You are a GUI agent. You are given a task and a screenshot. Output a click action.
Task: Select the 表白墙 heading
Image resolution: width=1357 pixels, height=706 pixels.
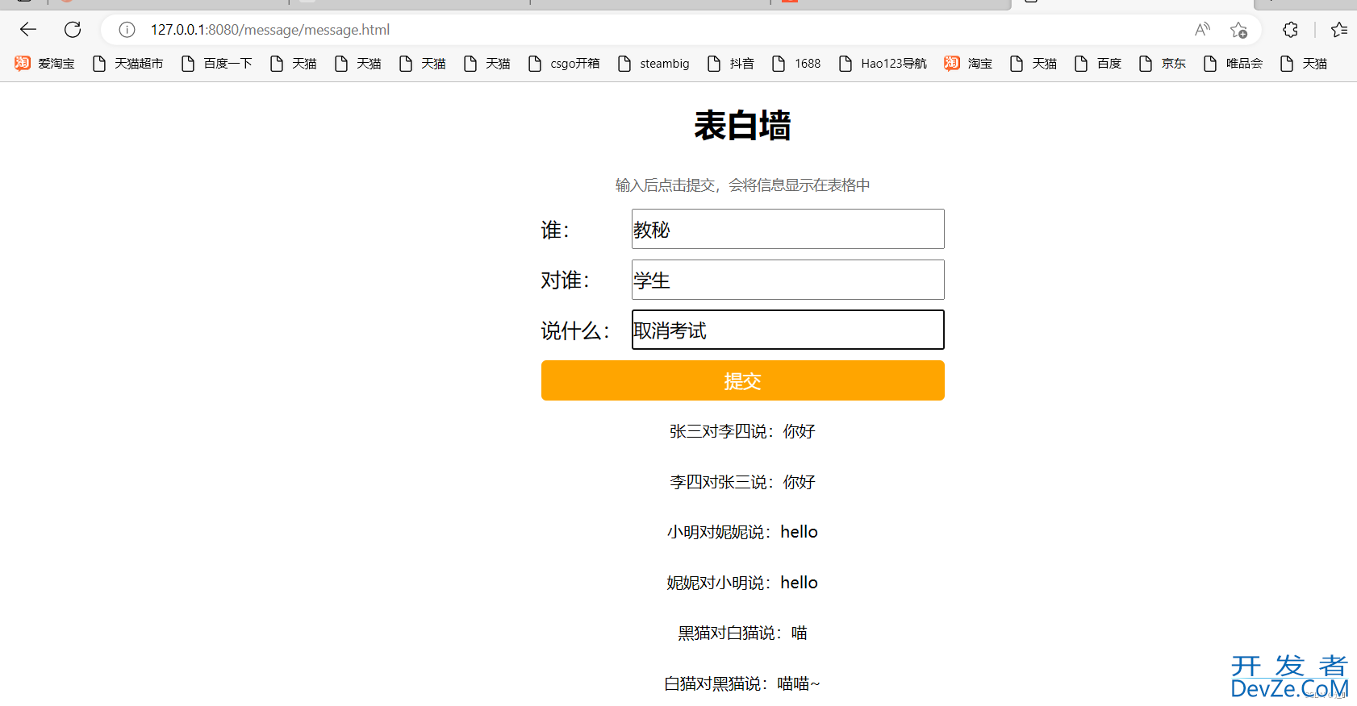click(x=742, y=126)
